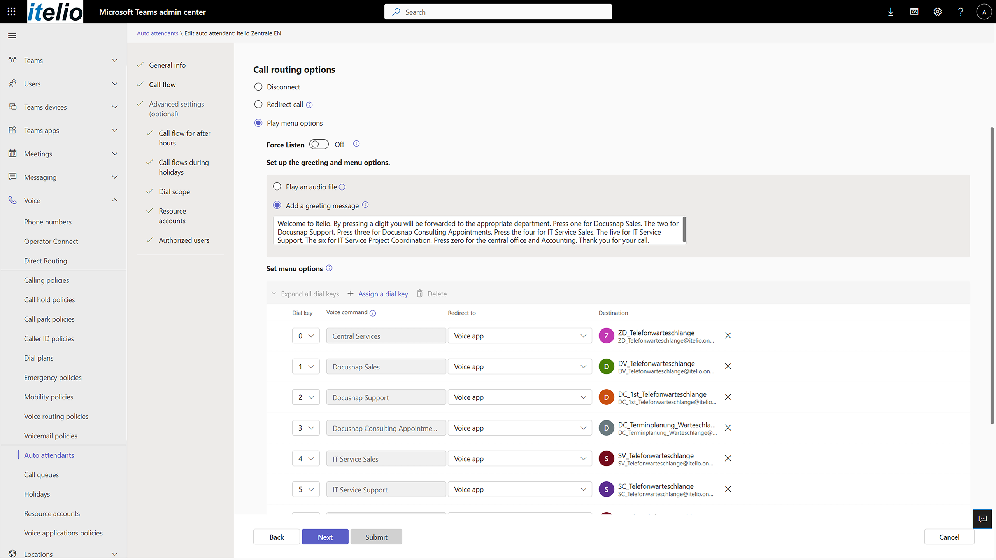Remove SC_Telefonwarteschlange destination
This screenshot has height=560, width=996.
(728, 489)
